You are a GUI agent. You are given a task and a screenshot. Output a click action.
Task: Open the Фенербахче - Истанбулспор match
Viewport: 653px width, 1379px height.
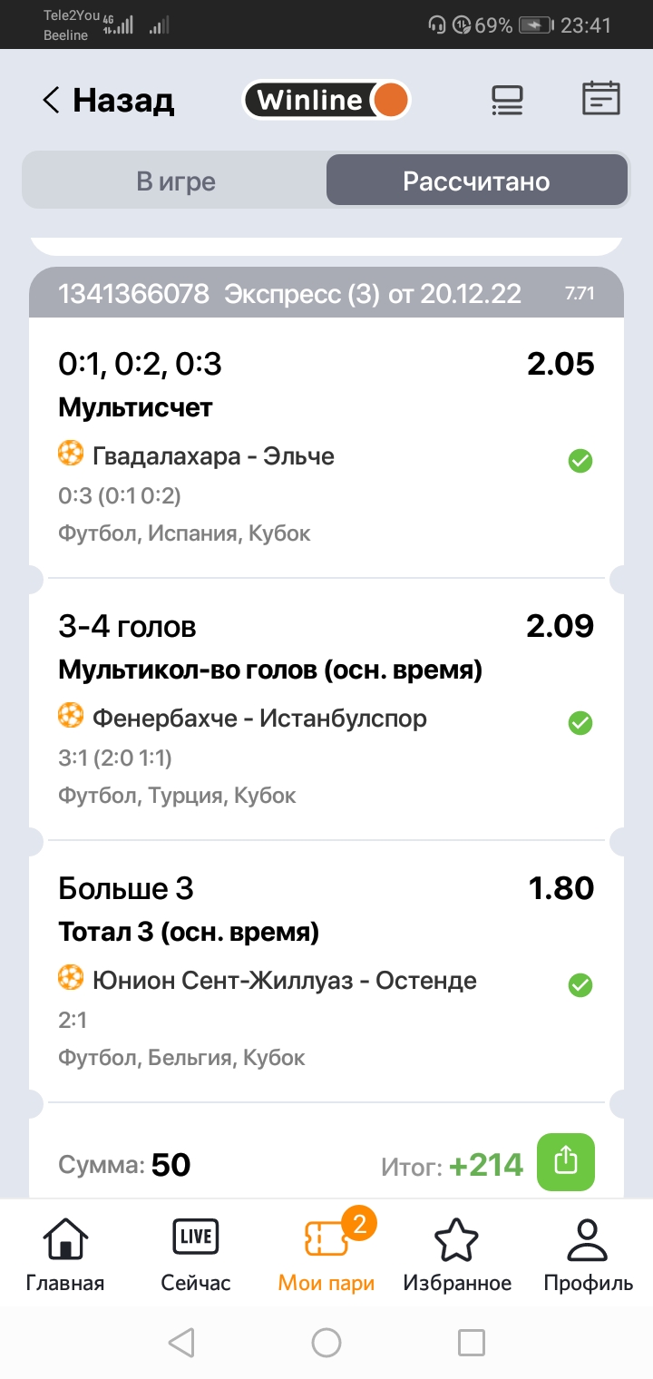pyautogui.click(x=258, y=719)
